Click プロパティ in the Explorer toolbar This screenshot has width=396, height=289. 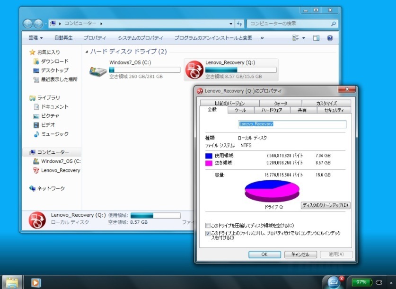coord(95,38)
